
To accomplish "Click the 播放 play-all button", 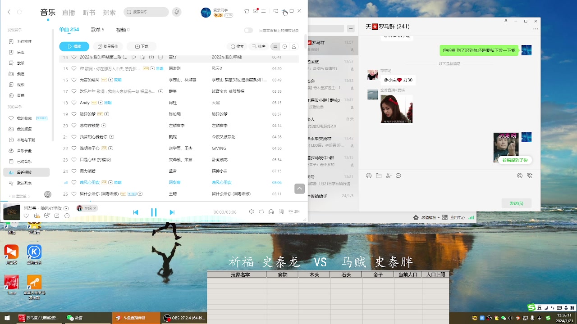I will click(x=74, y=46).
